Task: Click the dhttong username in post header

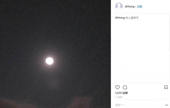Action: coord(130,6)
